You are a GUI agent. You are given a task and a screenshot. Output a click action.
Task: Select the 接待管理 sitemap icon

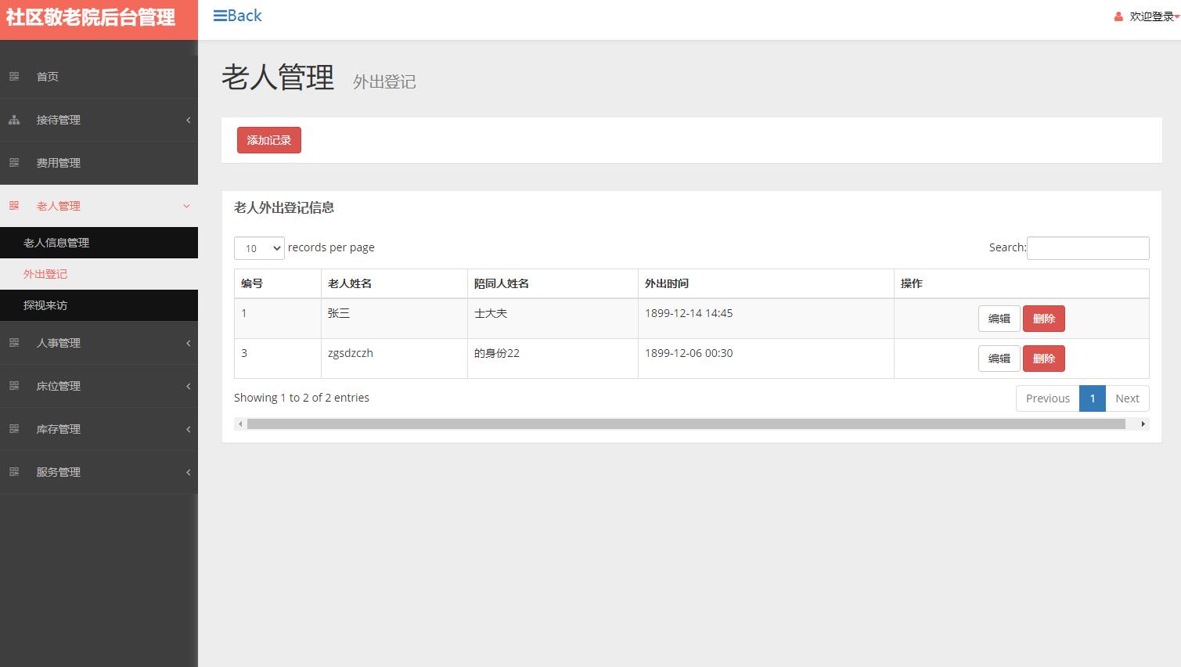13,120
